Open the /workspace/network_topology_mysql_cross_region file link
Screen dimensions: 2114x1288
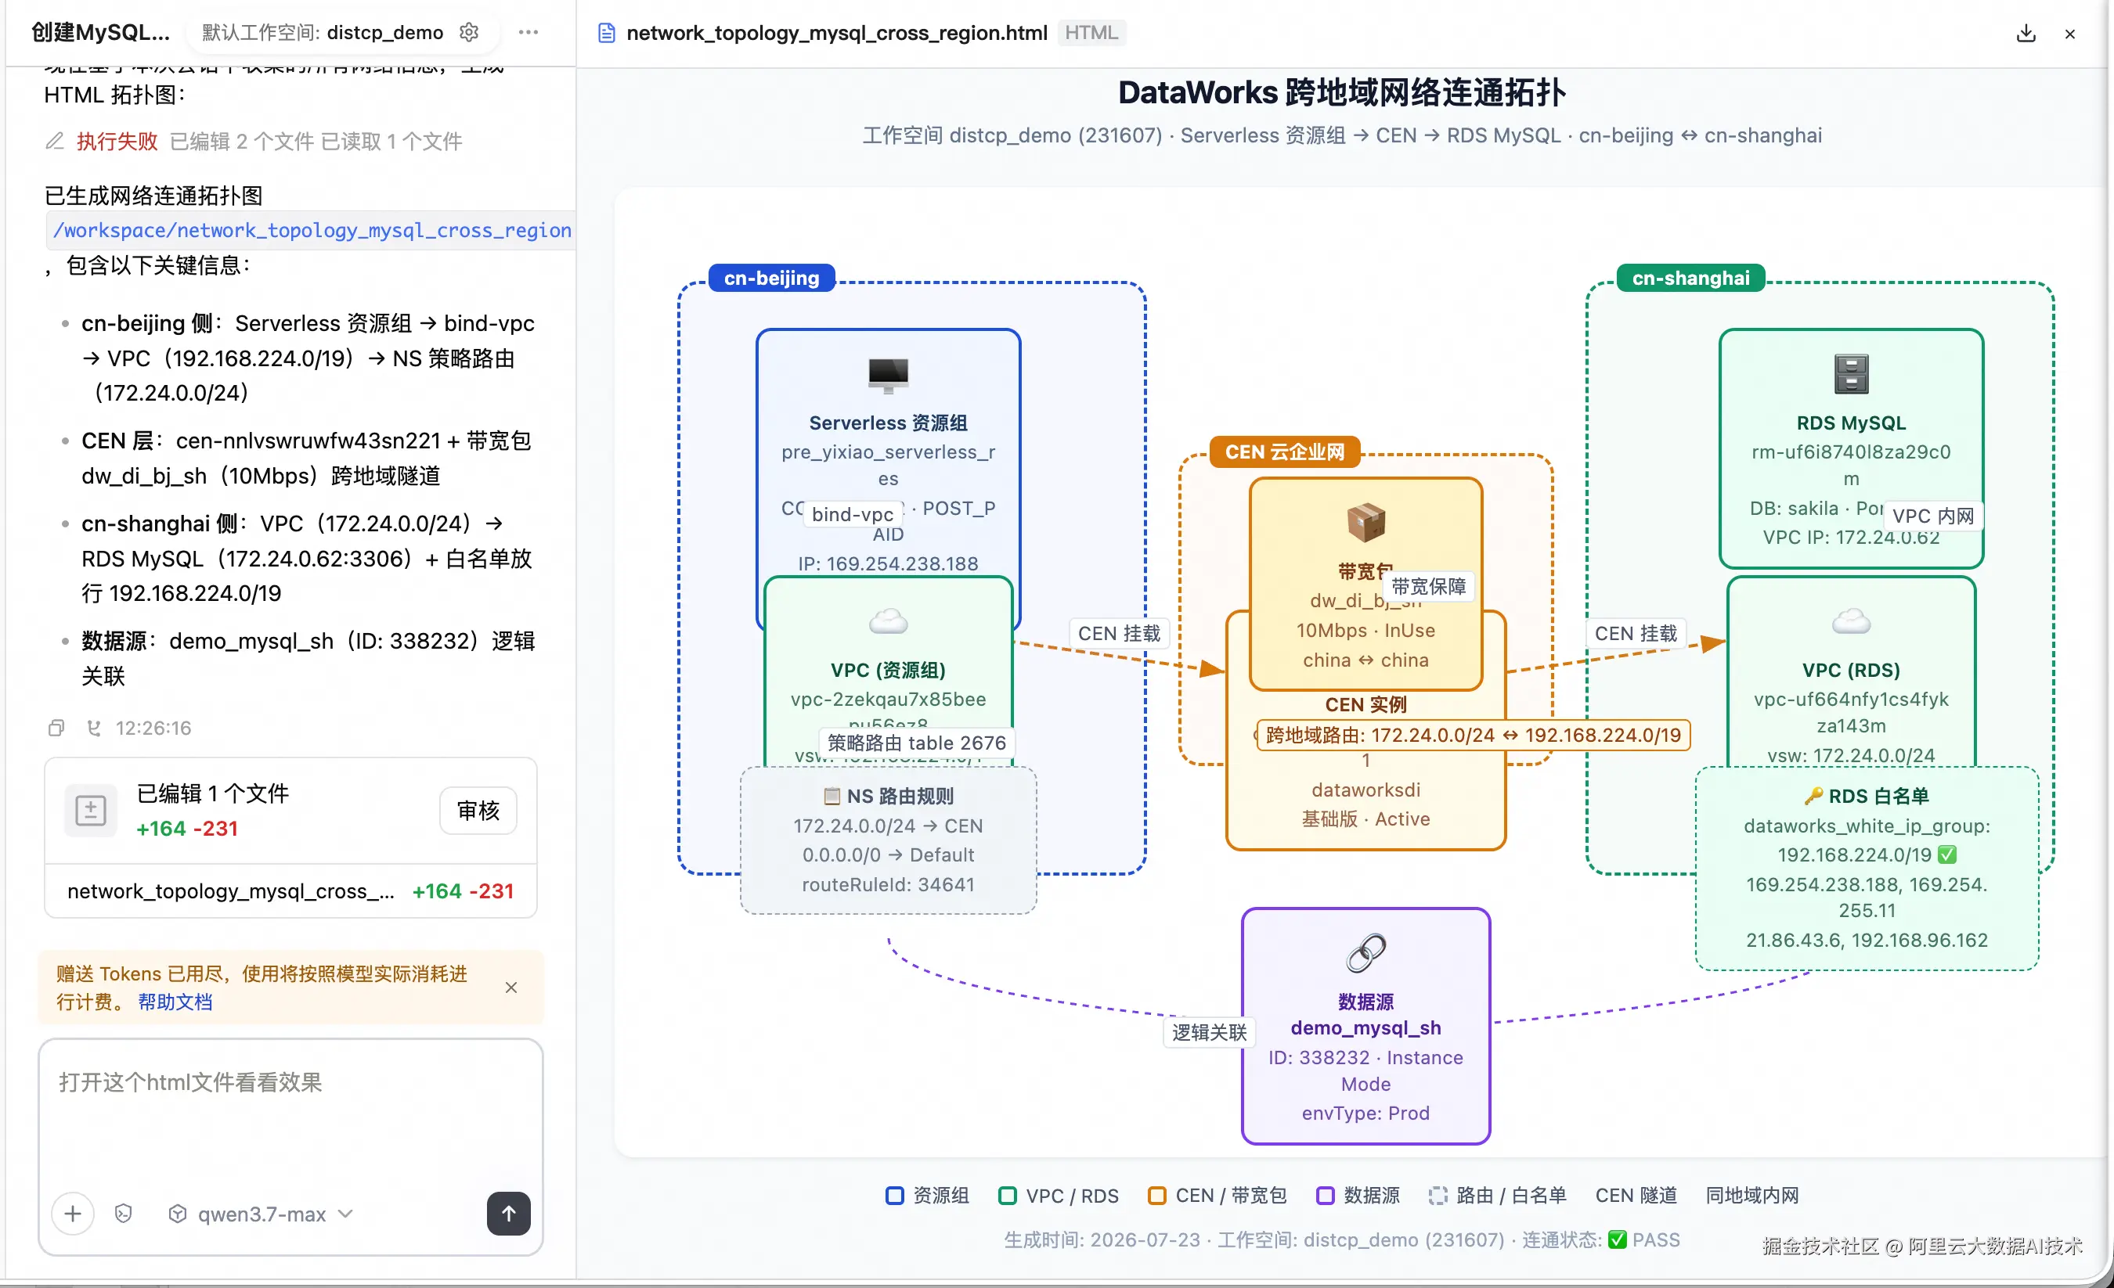[x=312, y=231]
